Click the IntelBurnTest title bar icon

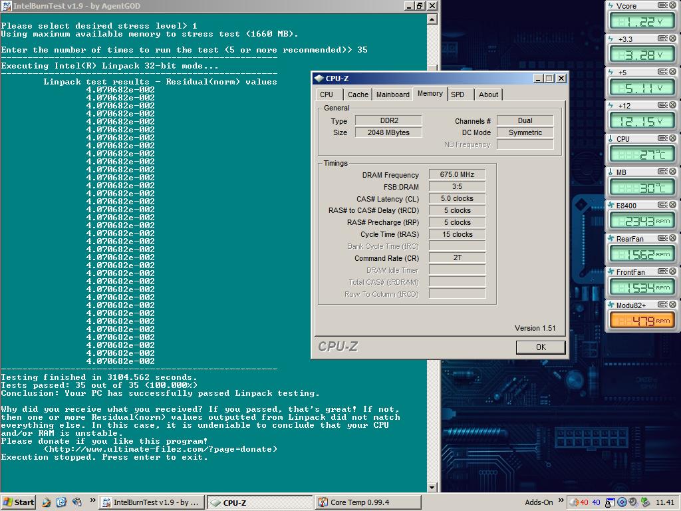point(6,6)
